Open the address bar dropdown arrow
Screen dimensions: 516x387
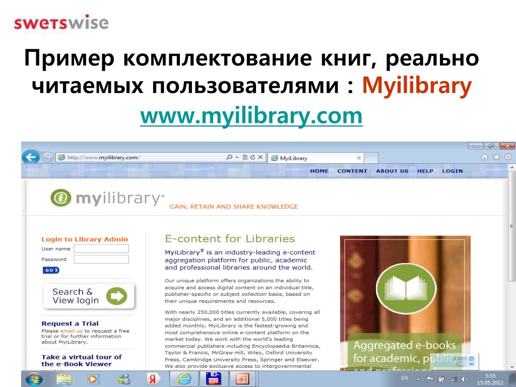pos(237,157)
